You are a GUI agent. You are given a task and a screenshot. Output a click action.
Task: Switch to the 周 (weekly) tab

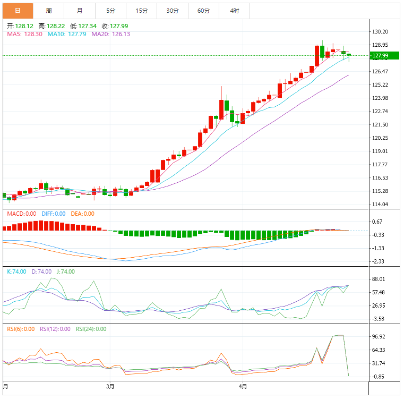(x=49, y=11)
